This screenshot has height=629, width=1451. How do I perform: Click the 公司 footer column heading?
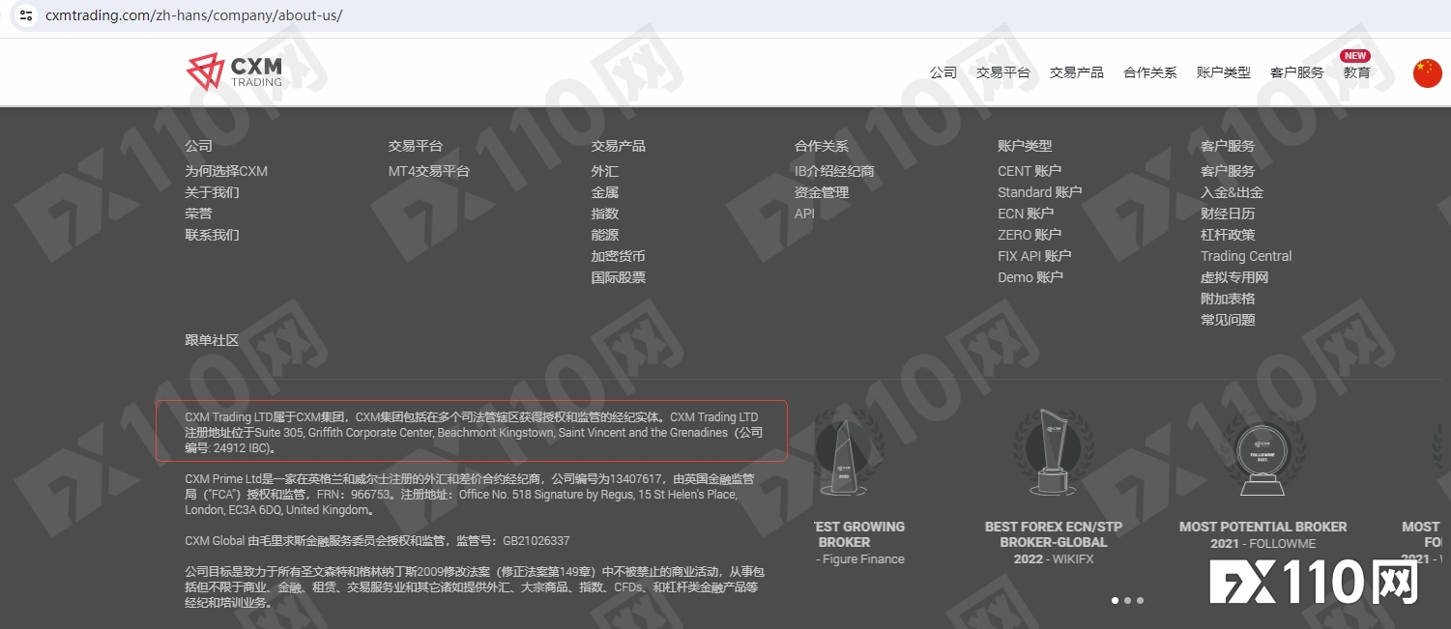coord(199,146)
